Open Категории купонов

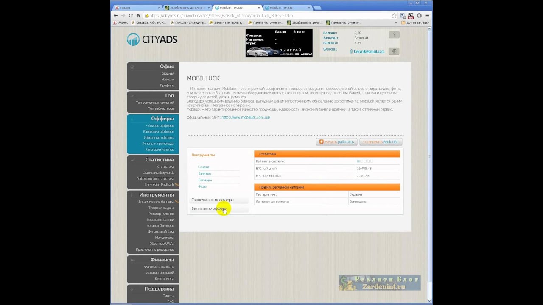coord(160,150)
